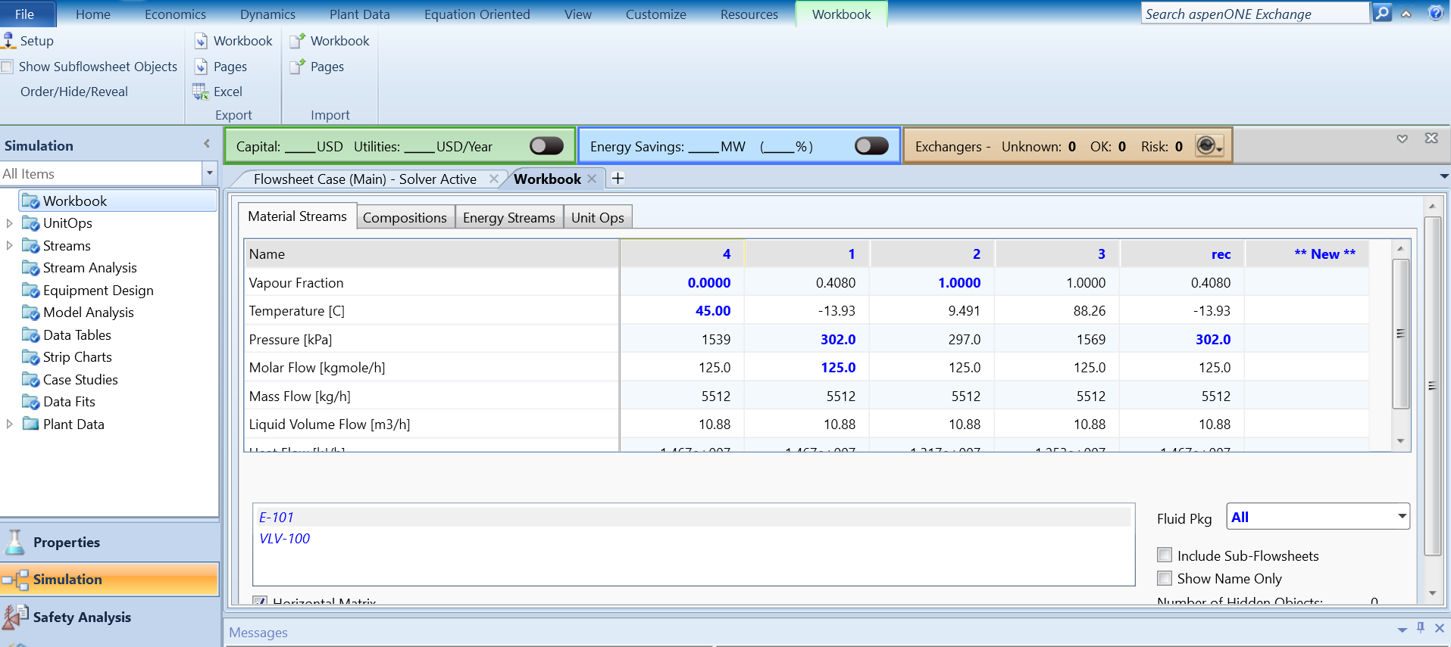Open the Streams folder icon
The width and height of the screenshot is (1451, 647).
click(30, 245)
